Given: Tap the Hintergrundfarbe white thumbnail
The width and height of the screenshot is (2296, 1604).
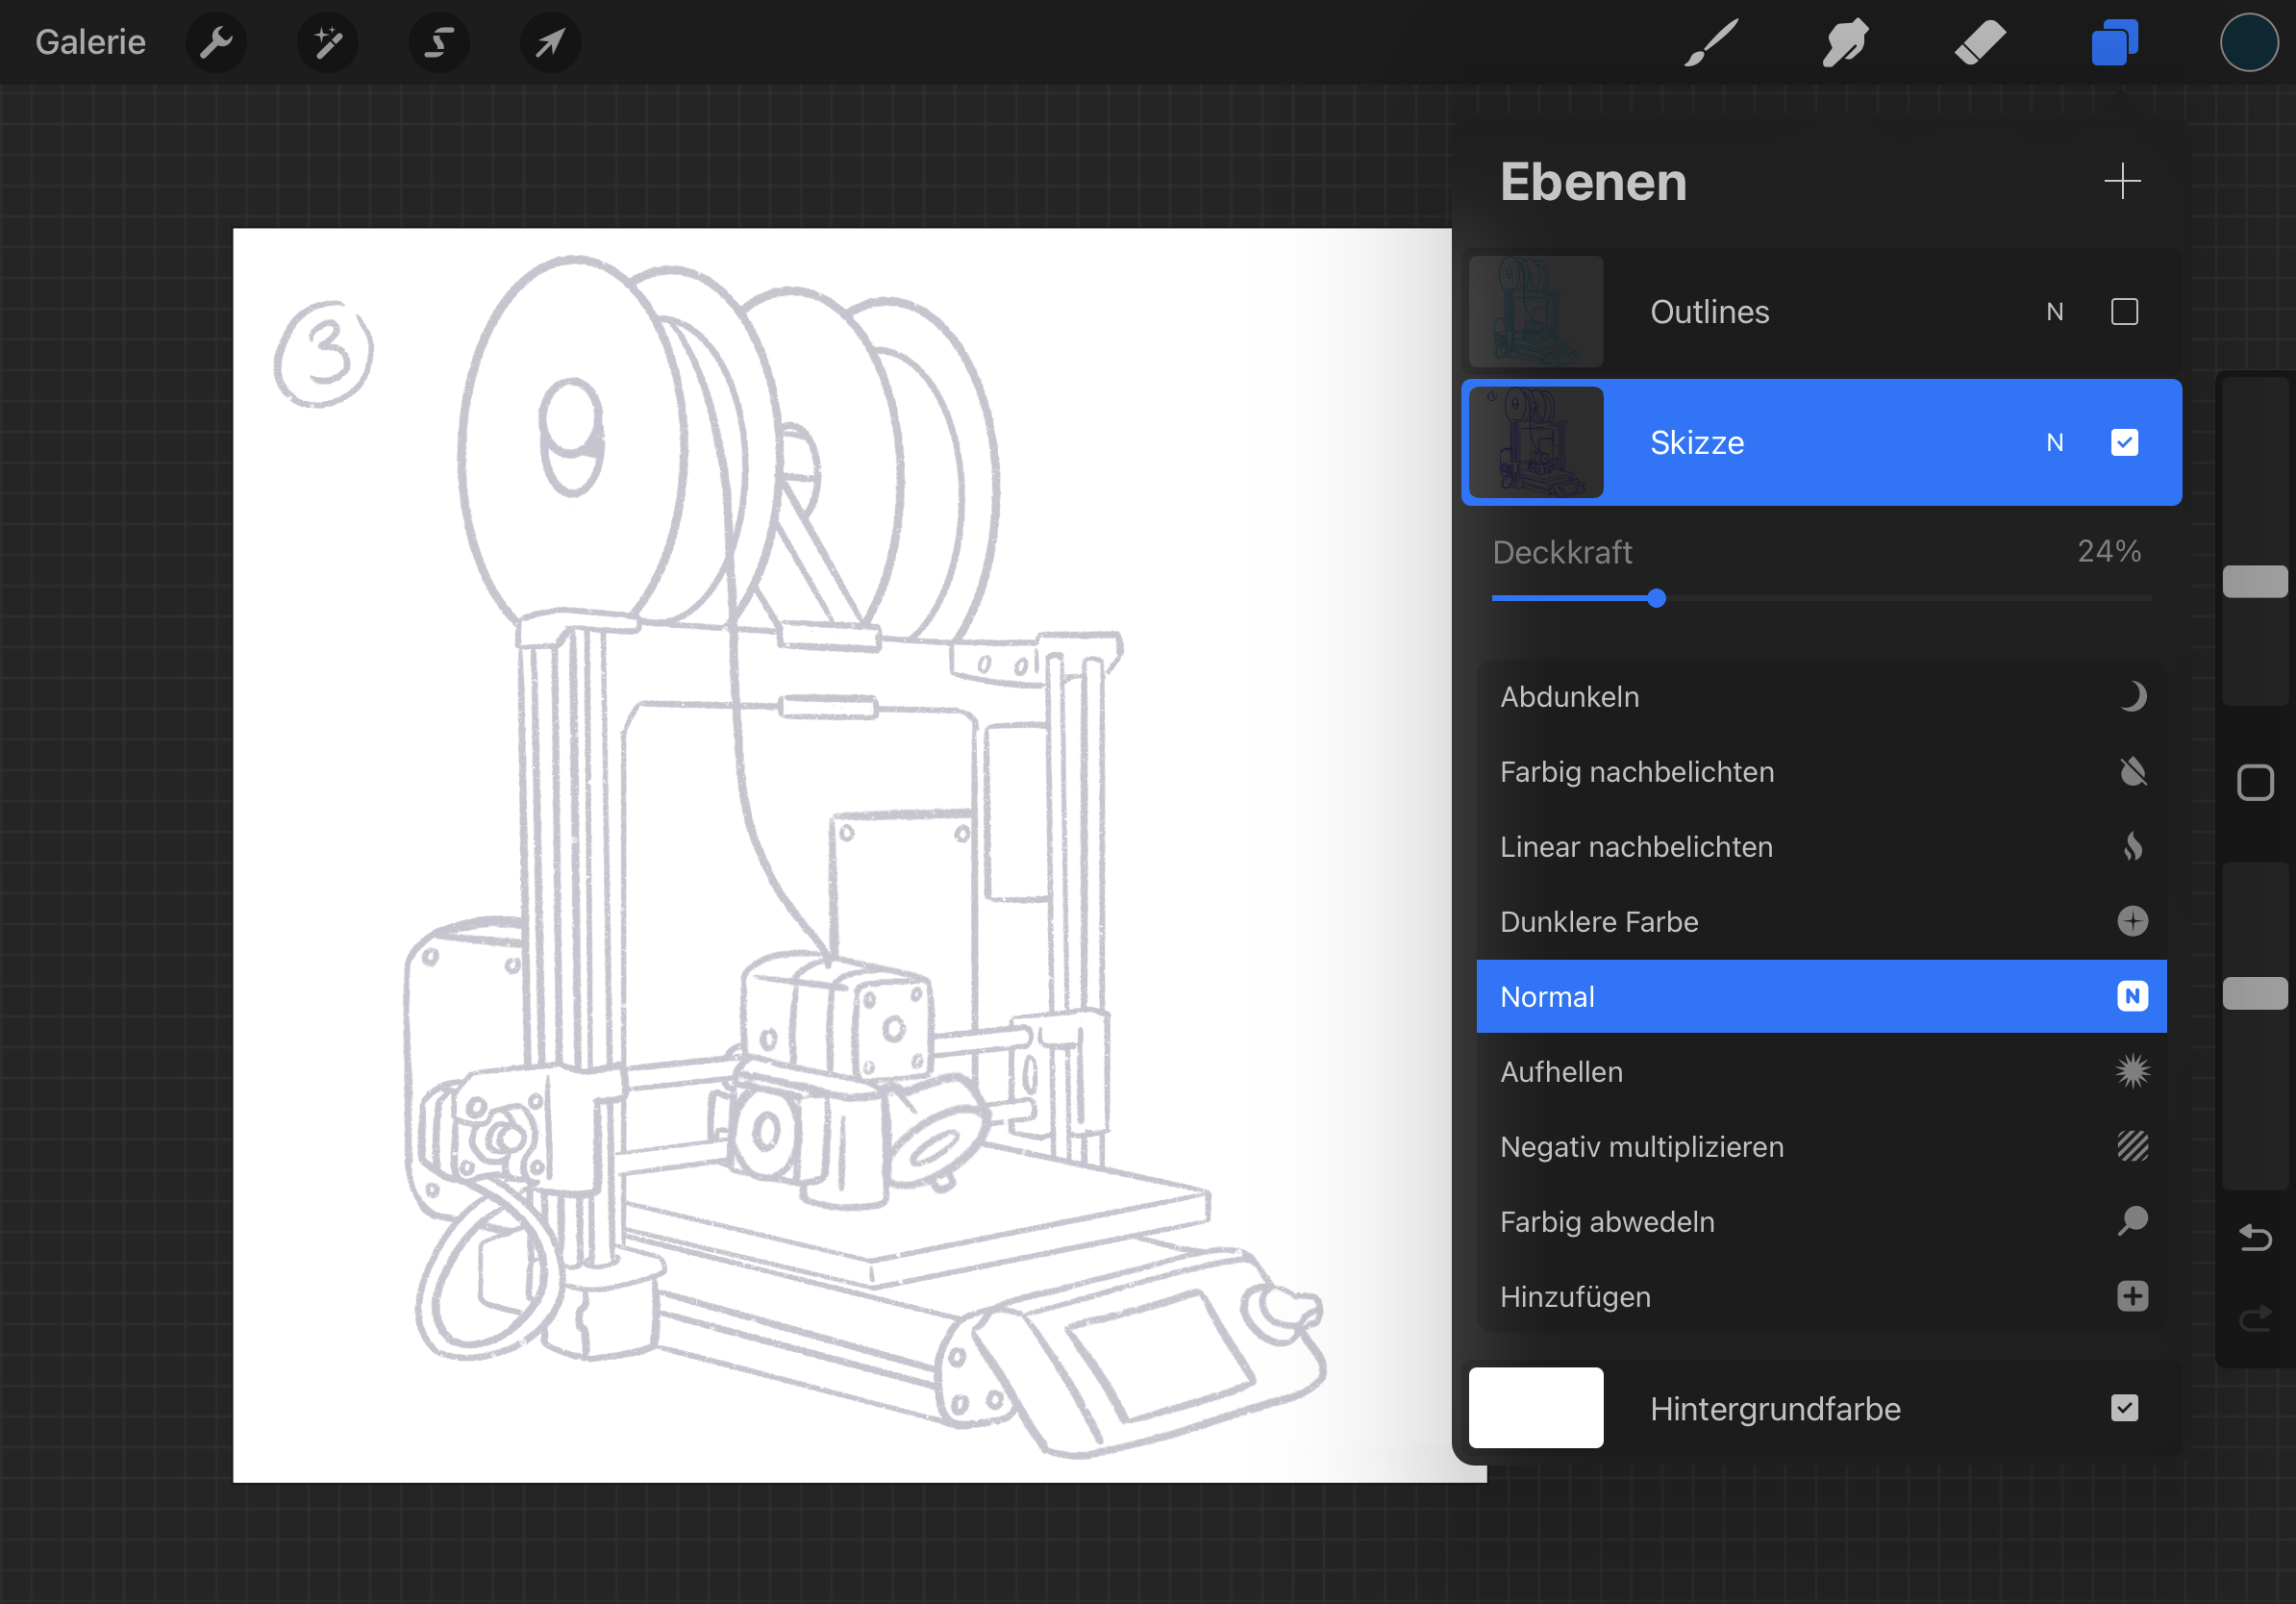Looking at the screenshot, I should click(1535, 1408).
